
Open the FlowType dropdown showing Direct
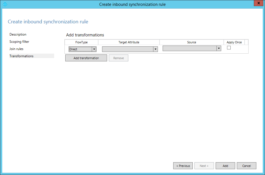tap(94, 49)
